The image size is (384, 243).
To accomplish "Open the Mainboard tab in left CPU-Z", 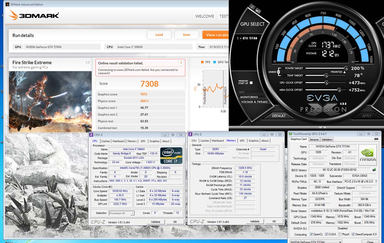I will pos(118,141).
